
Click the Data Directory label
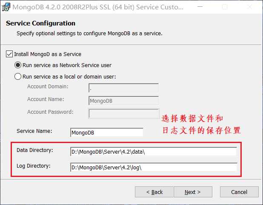pyautogui.click(x=35, y=150)
